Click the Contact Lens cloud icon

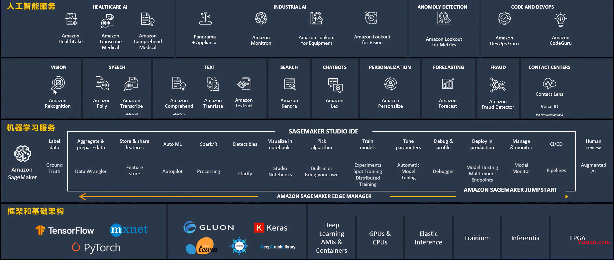[x=549, y=83]
